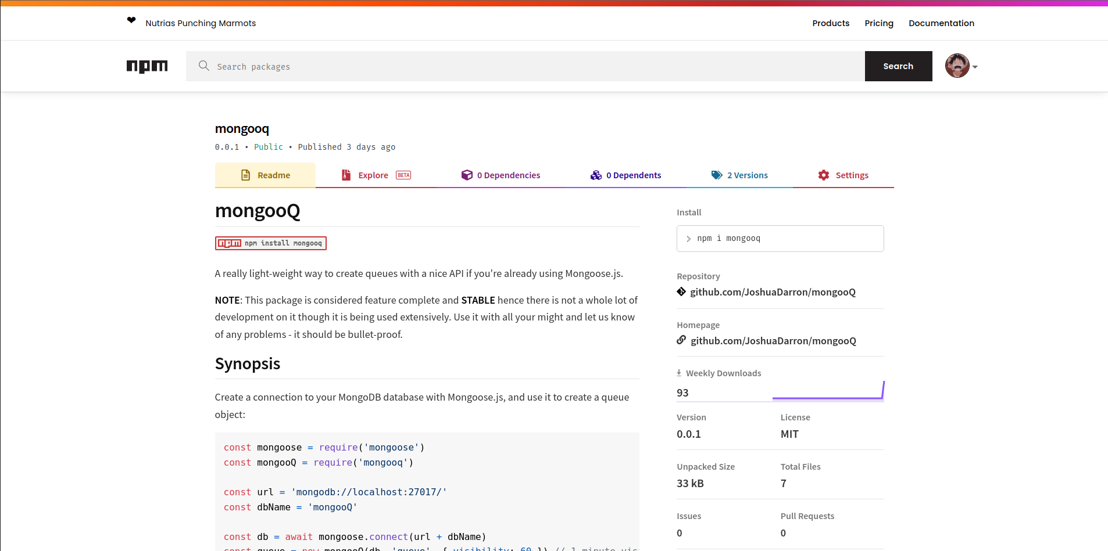
Task: Open the Products menu item
Action: pyautogui.click(x=831, y=23)
